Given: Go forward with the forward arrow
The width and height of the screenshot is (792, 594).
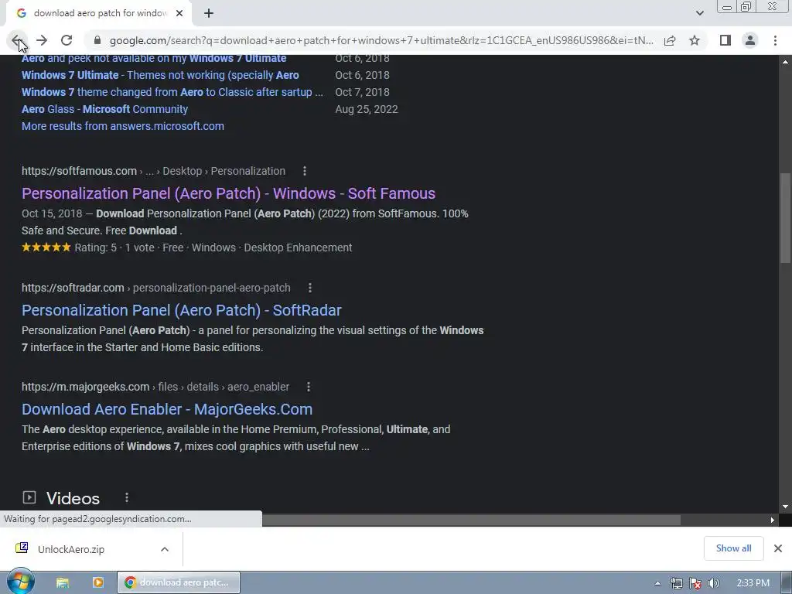Looking at the screenshot, I should tap(42, 40).
